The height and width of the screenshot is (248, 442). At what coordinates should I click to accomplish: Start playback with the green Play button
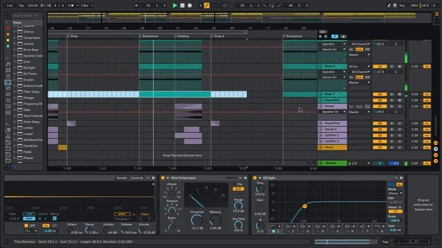coord(175,6)
